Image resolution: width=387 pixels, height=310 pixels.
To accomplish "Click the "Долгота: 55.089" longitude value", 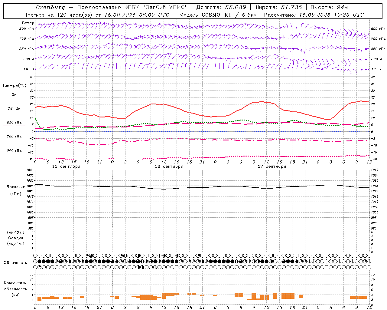I will (x=221, y=7).
